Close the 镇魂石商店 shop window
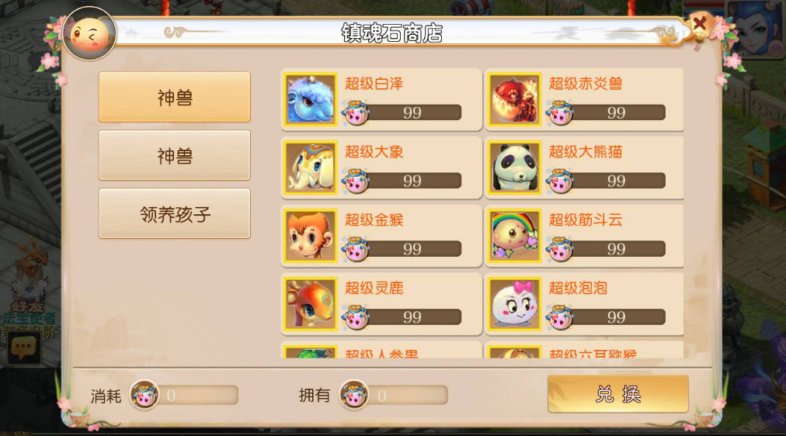 [x=699, y=23]
